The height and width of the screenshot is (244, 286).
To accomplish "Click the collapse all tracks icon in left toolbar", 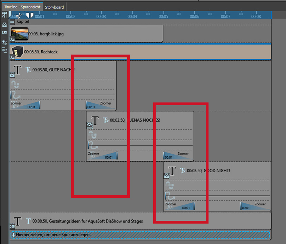I will tap(4, 33).
